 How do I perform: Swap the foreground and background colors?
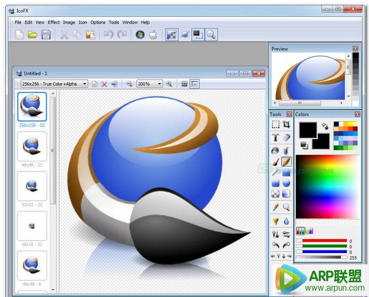325,127
